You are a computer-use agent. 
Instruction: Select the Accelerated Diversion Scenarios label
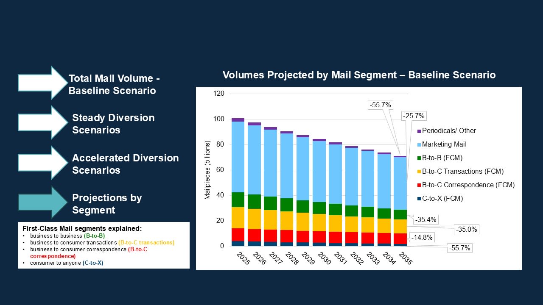click(125, 164)
